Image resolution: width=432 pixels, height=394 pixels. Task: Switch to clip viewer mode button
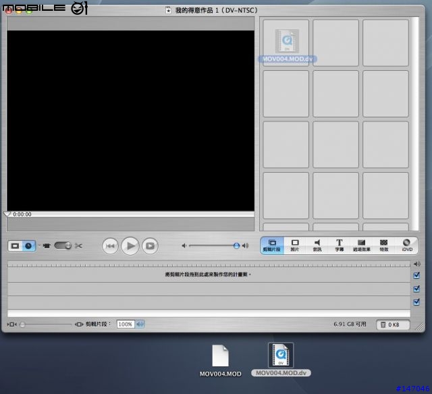(x=15, y=246)
